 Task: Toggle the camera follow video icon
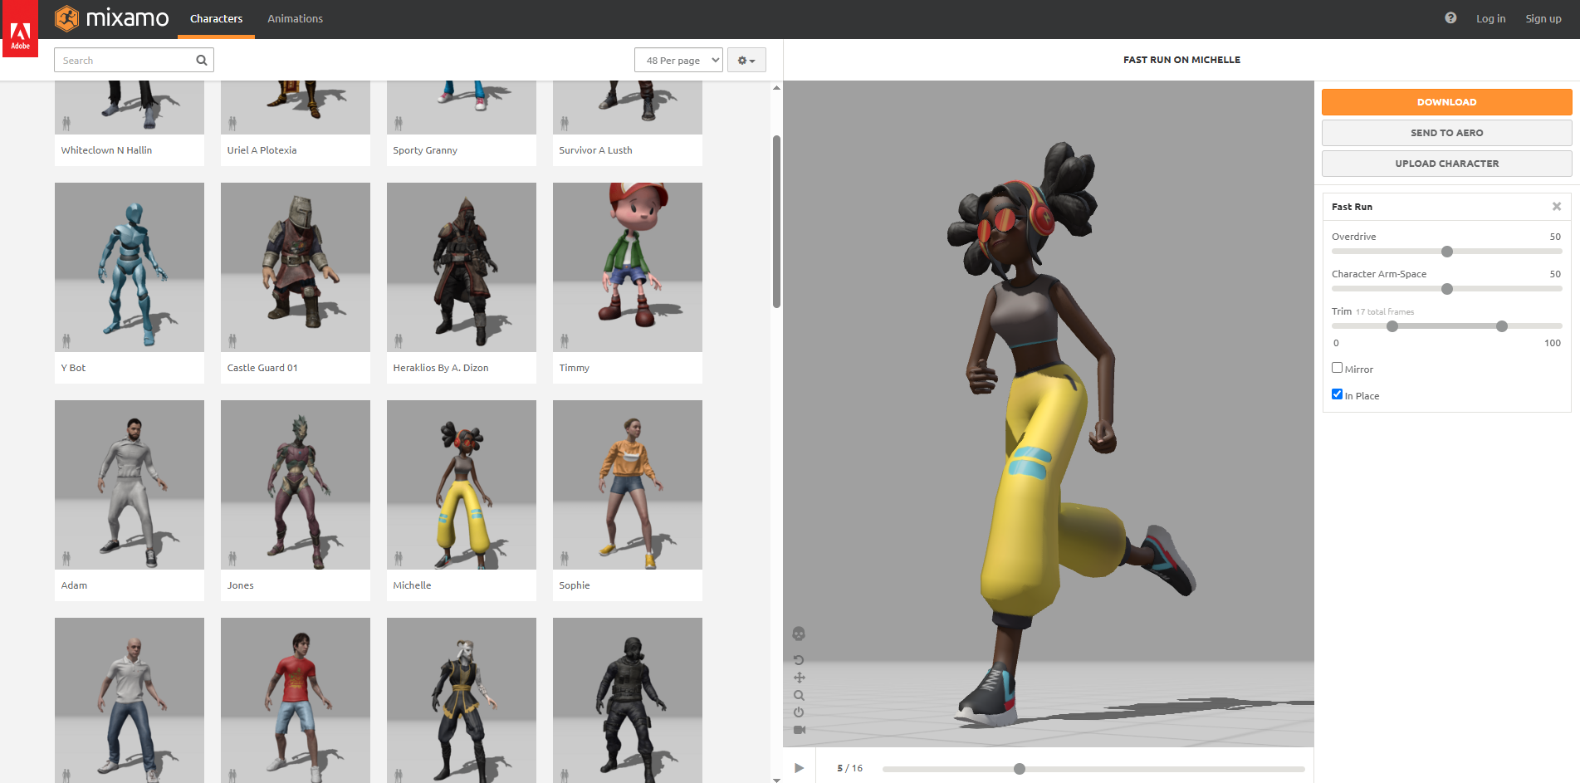point(799,730)
